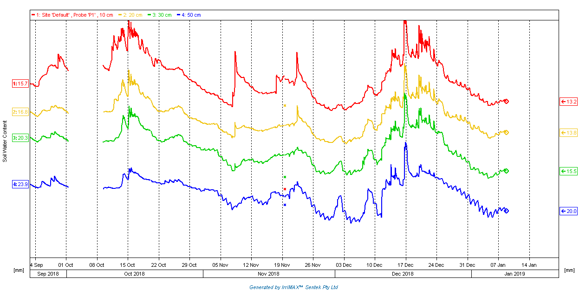This screenshot has width=586, height=290.
Task: Click the red x marker near 19 Nov
Action: 285,189
